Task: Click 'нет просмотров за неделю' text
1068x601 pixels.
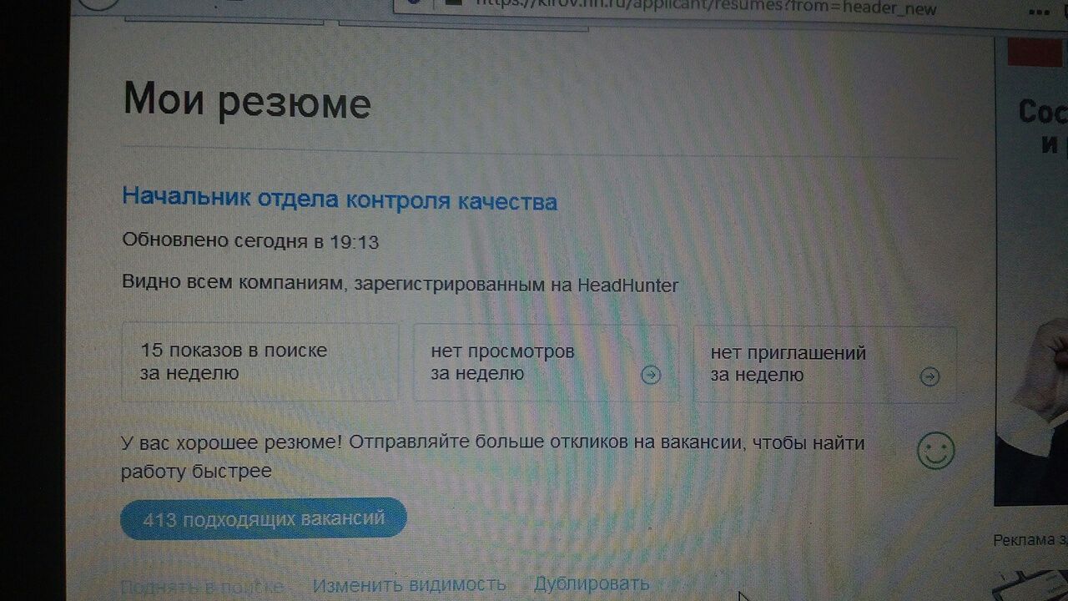Action: 502,363
